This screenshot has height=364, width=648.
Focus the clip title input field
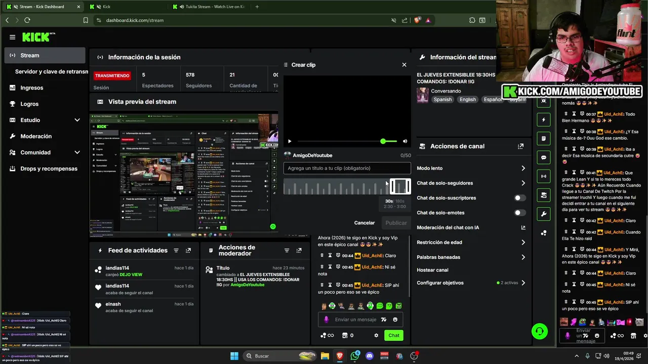(x=347, y=168)
